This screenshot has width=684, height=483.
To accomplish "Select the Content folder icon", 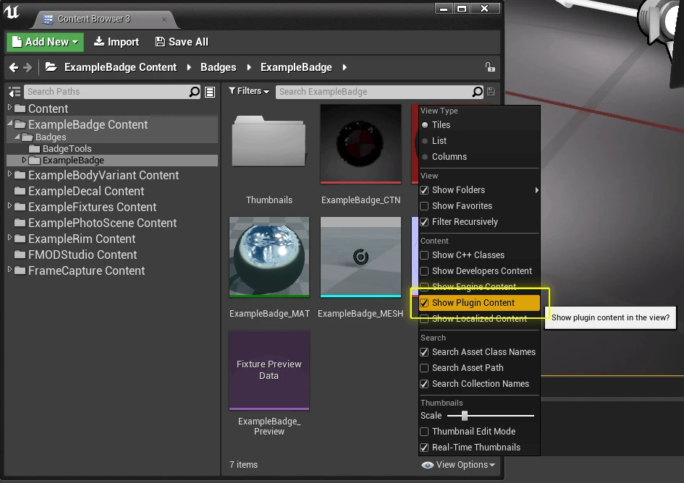I will (x=20, y=108).
